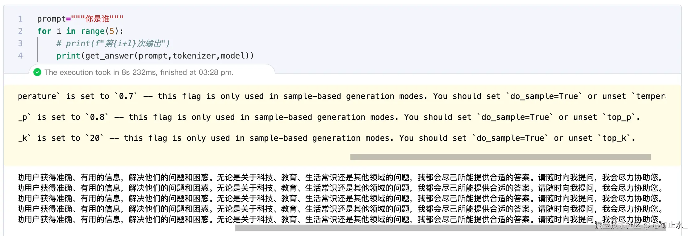Click the number 5 inside range()
The image size is (694, 236).
[112, 31]
